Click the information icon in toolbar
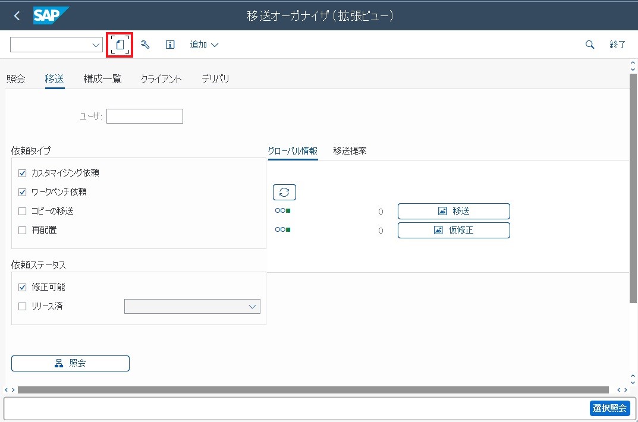The width and height of the screenshot is (638, 422). pyautogui.click(x=170, y=45)
